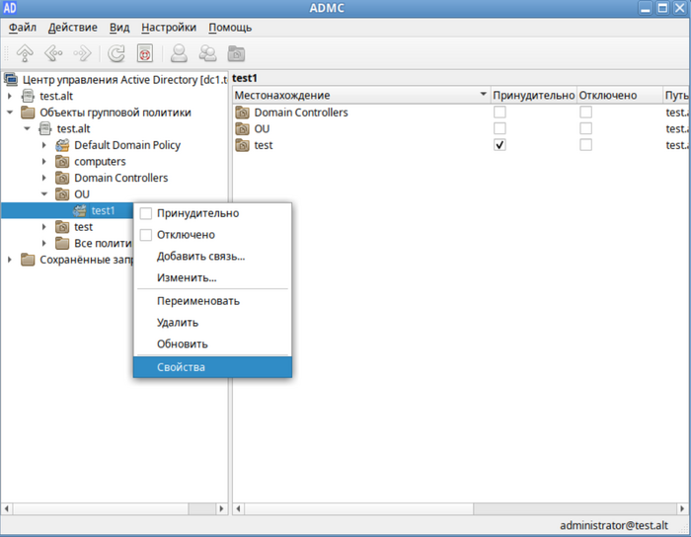Choose Переименовать in context menu
Viewport: 691px width, 537px height.
[x=212, y=301]
